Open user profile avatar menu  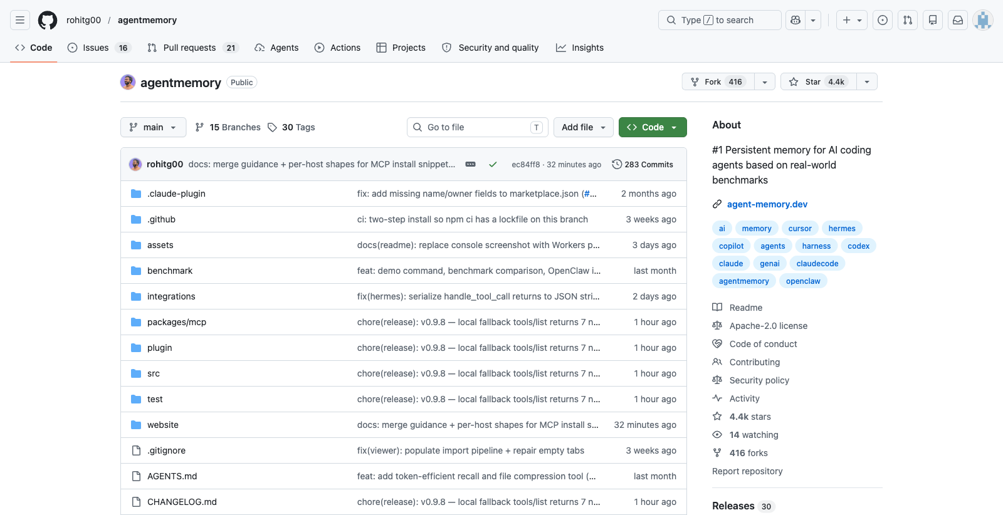coord(983,20)
